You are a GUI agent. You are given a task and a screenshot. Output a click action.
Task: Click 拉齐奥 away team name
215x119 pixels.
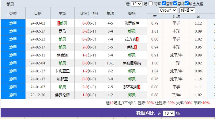pyautogui.click(x=131, y=39)
